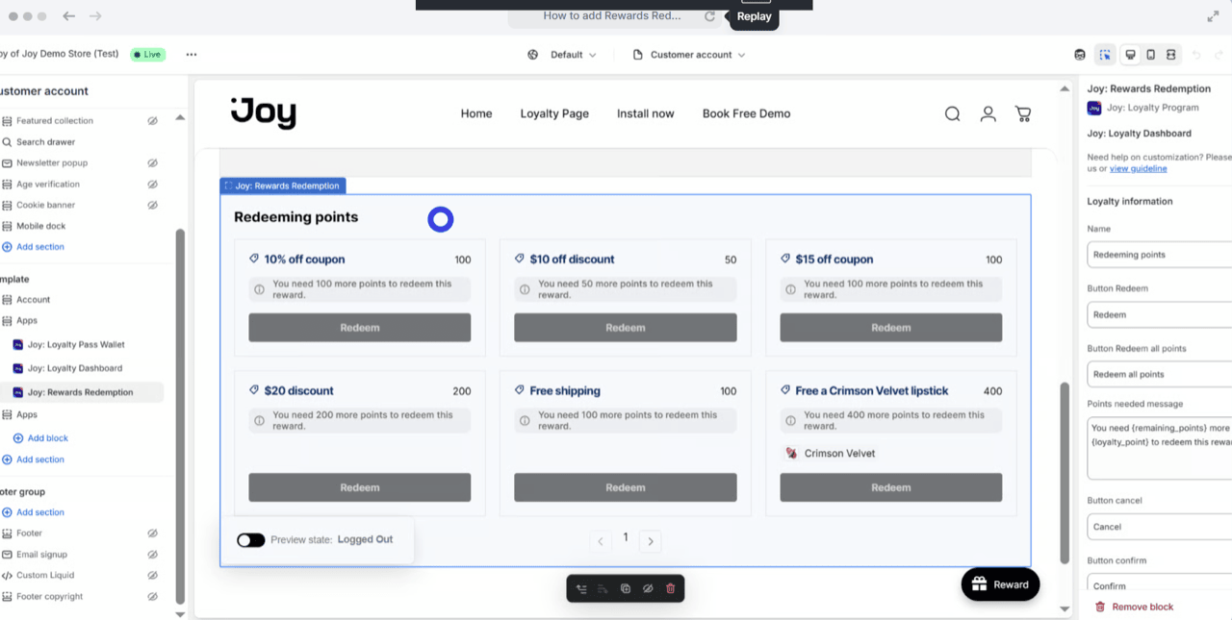
Task: Switch to desktop preview icon
Action: pyautogui.click(x=1131, y=55)
